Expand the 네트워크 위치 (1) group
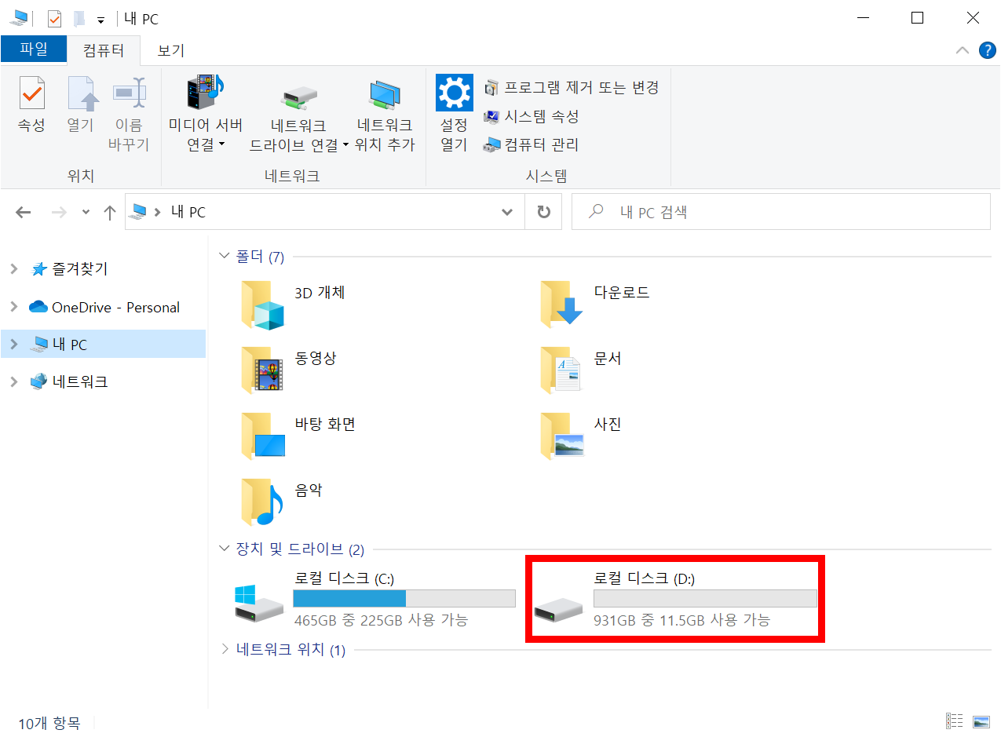Viewport: 1001px width, 737px height. [x=225, y=649]
